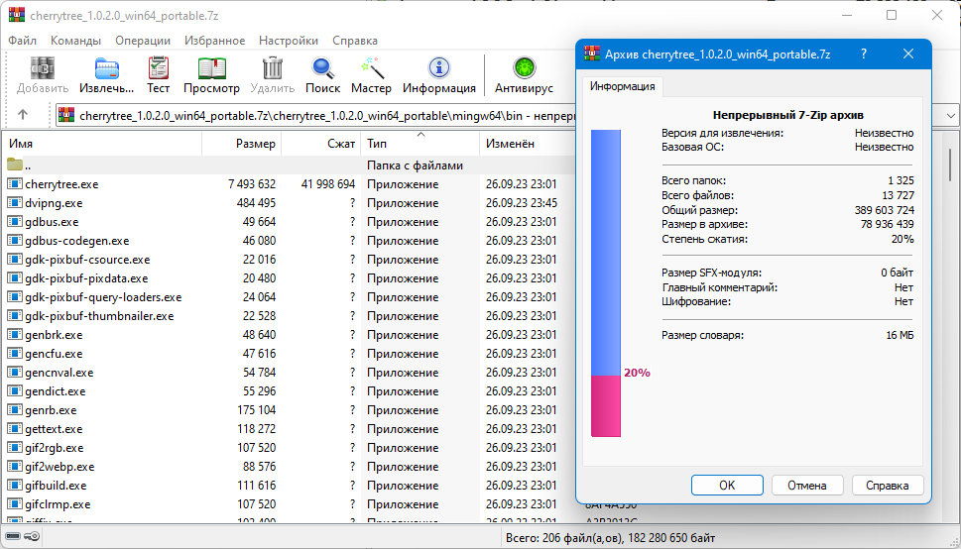Click the gdbus.exe file icon
The width and height of the screenshot is (961, 549).
pyautogui.click(x=15, y=222)
